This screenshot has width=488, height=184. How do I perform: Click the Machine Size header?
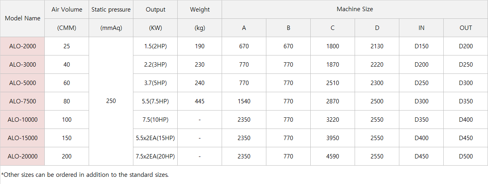(355, 9)
